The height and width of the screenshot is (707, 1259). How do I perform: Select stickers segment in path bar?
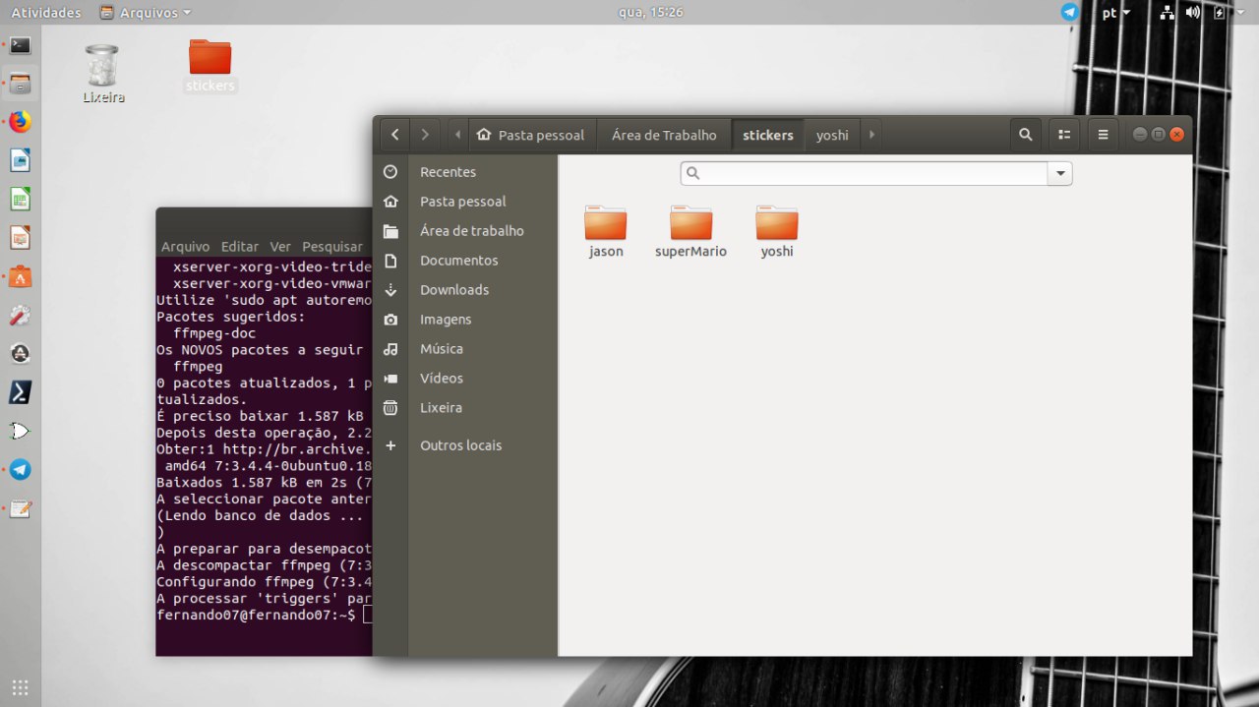click(768, 135)
